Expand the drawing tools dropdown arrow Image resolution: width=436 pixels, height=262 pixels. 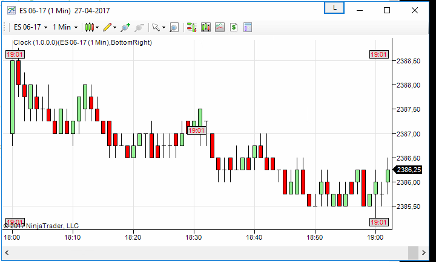click(x=114, y=27)
